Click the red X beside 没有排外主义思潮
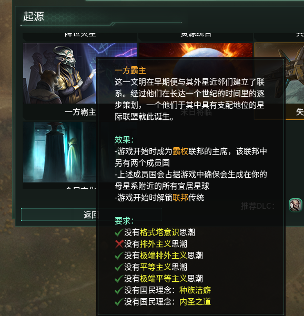 [119, 244]
